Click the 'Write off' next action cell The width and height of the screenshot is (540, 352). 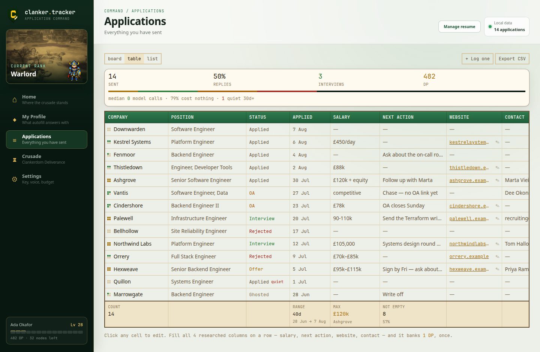[413, 295]
